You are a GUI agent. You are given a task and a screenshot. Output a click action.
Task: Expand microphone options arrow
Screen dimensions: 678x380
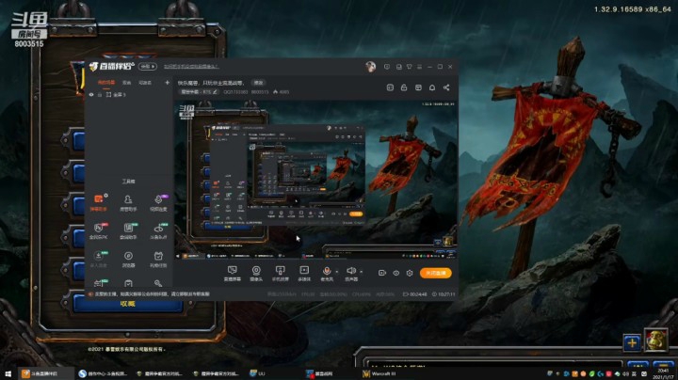coord(337,272)
